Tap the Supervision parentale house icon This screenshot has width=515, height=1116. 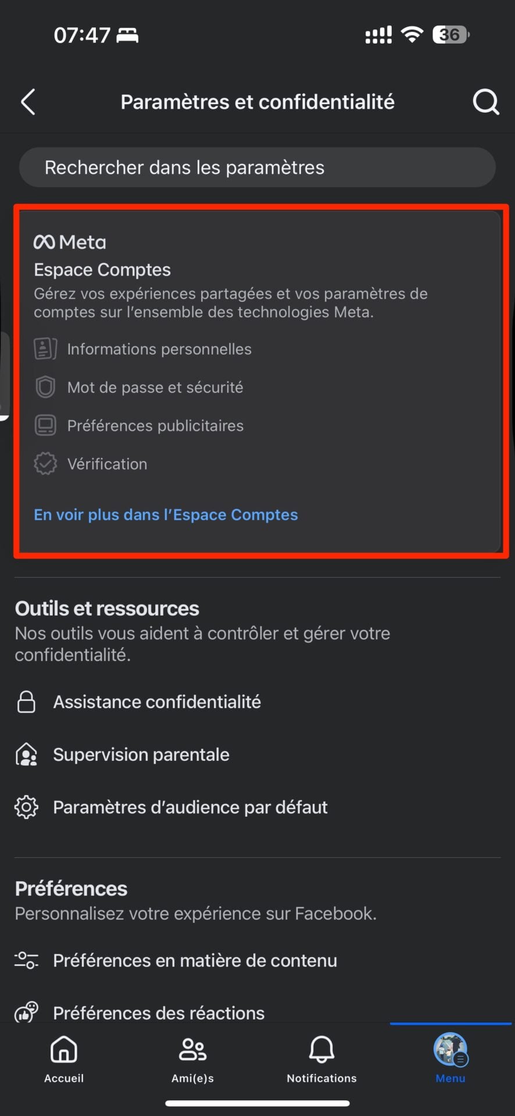(x=26, y=754)
